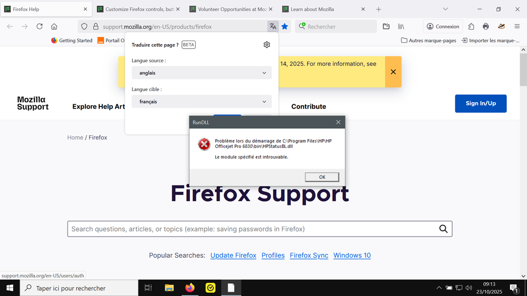Expand the Langue source dropdown
The height and width of the screenshot is (296, 527).
202,73
